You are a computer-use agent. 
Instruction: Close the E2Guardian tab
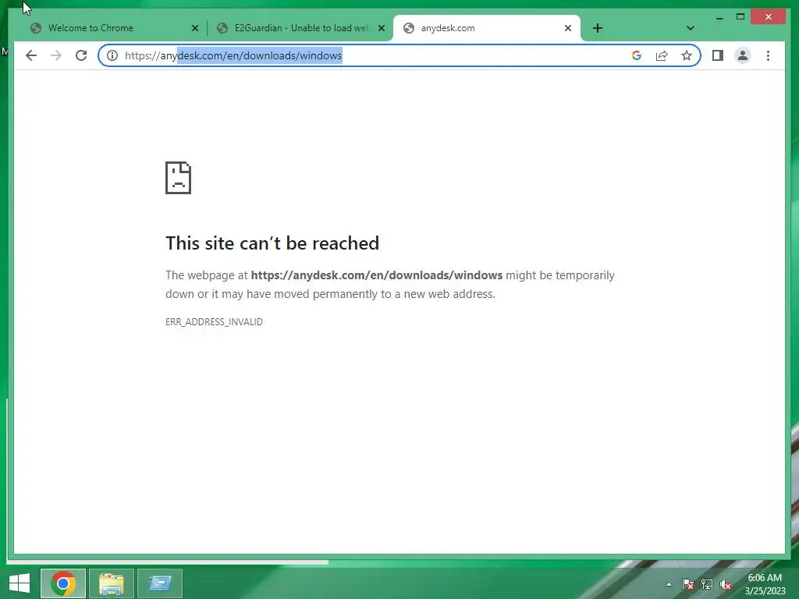coord(381,28)
